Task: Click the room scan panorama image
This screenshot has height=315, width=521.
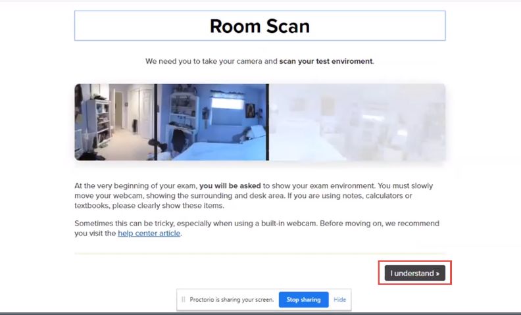Action: [260, 122]
